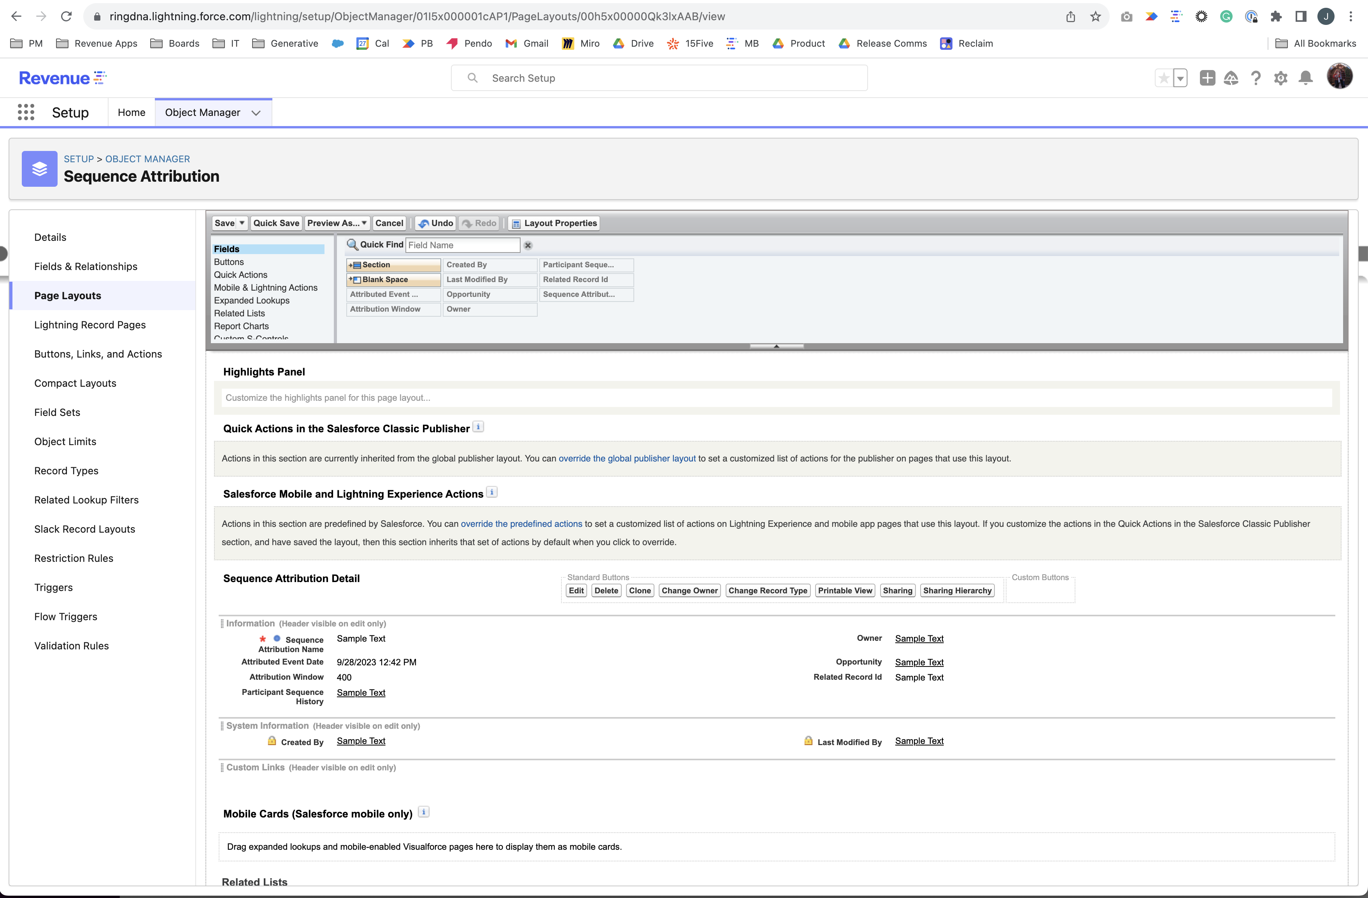Clear Quick Find using the x icon
Screen dimensions: 1368x898
[527, 245]
